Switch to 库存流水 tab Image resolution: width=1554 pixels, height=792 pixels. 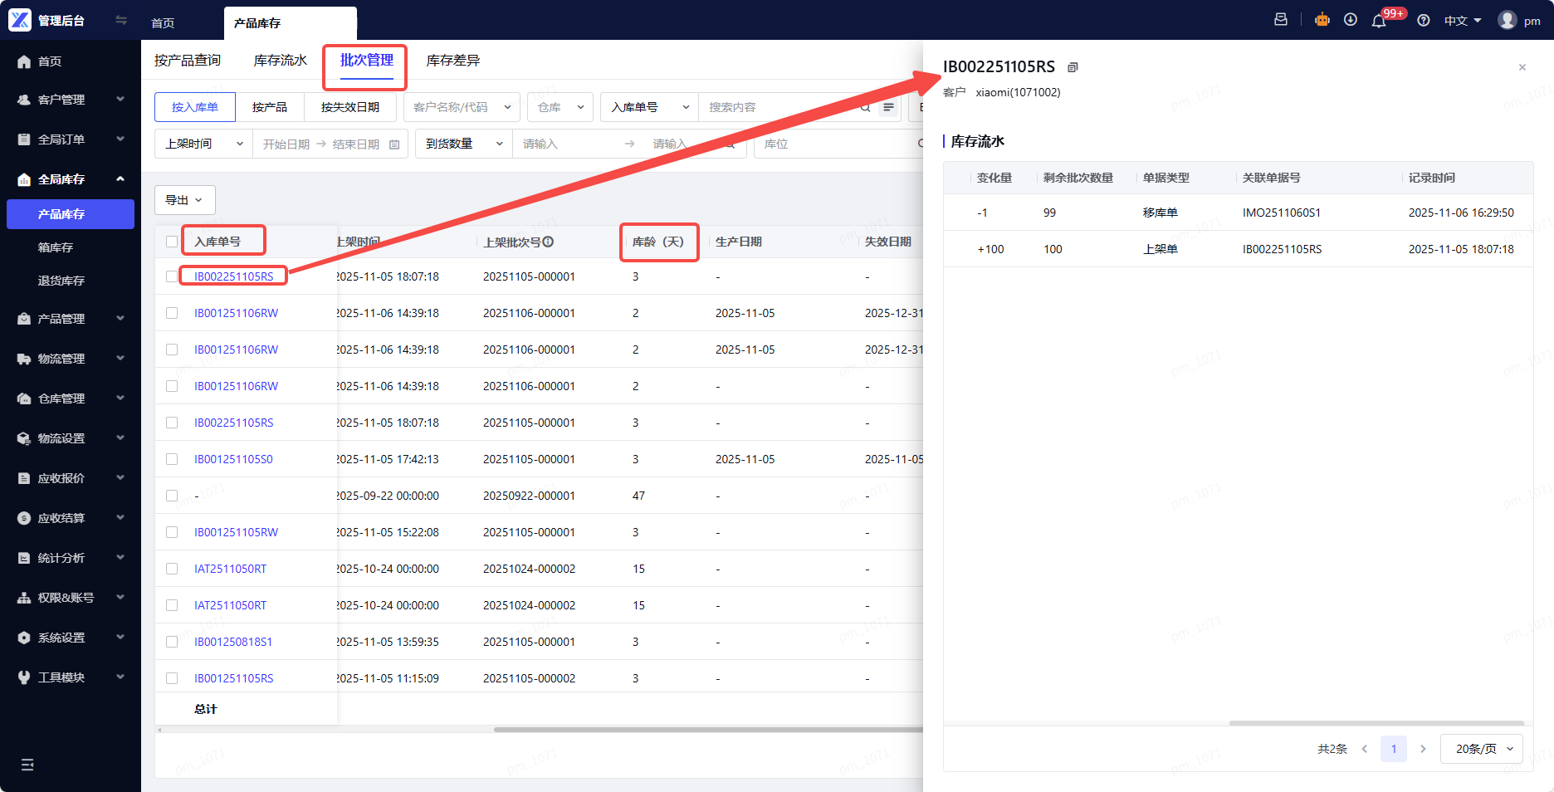tap(281, 61)
